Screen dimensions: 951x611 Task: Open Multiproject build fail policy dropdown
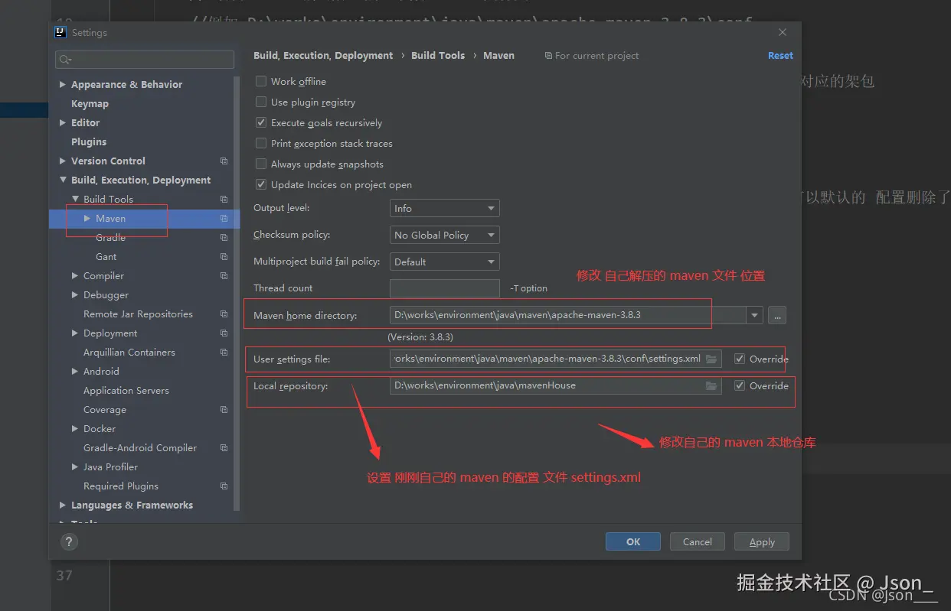[444, 262]
